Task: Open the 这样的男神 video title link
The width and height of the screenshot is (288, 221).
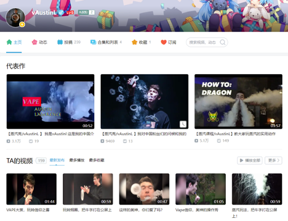Action: pyautogui.click(x=141, y=210)
